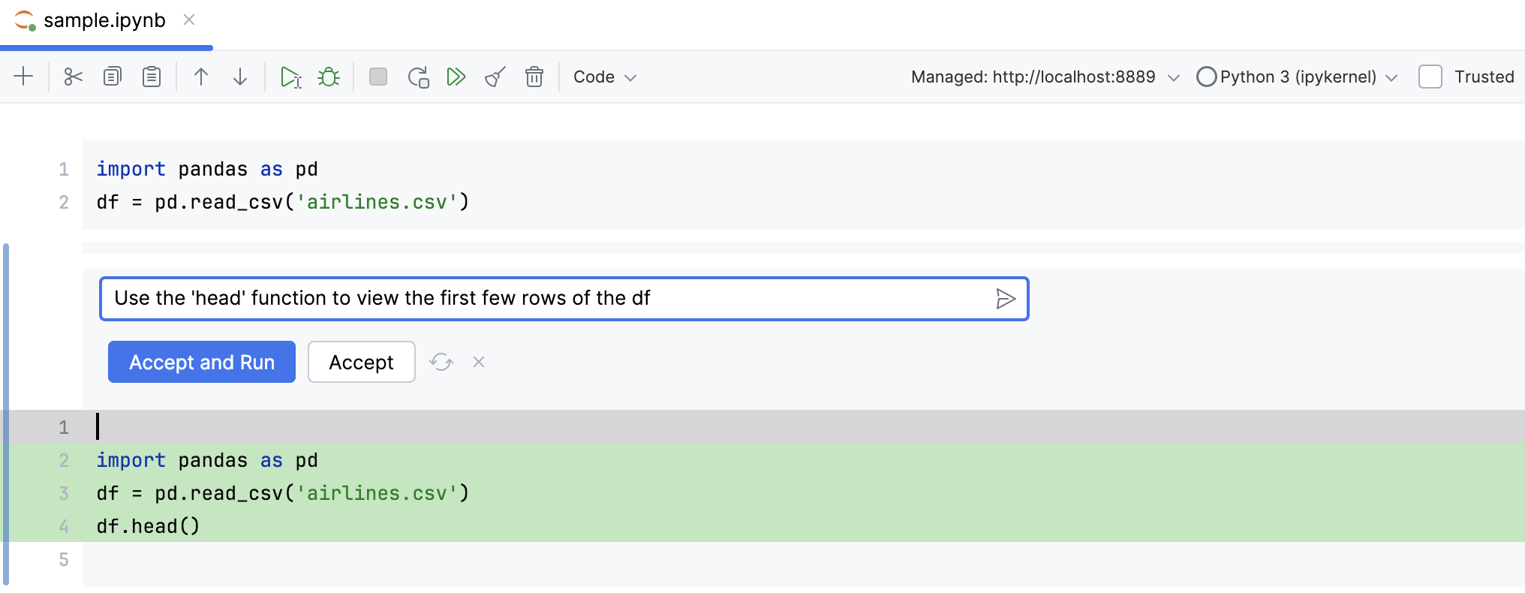Restart the kernel

[418, 76]
